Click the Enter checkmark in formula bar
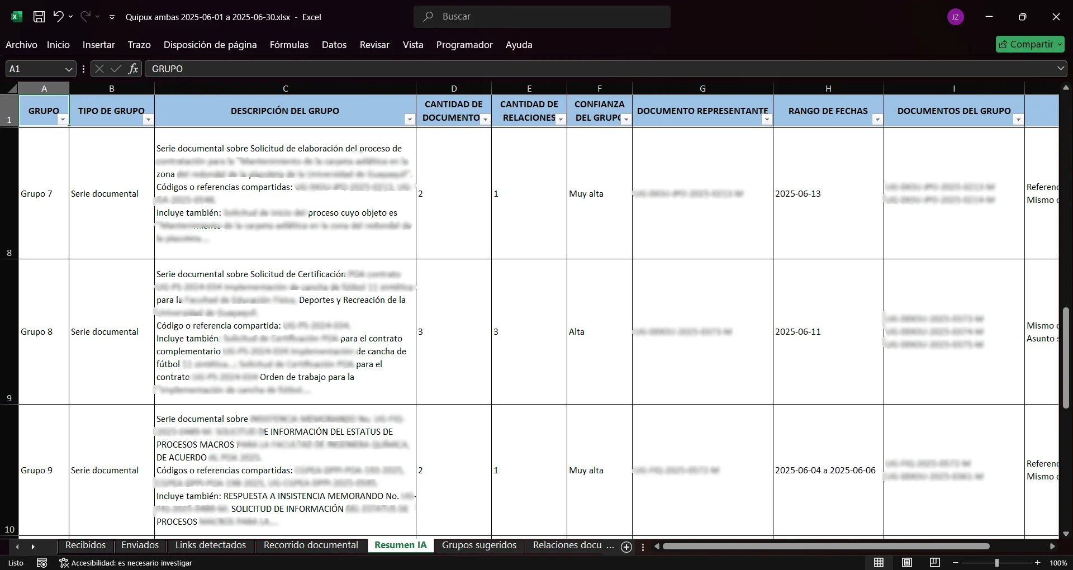 click(x=116, y=69)
